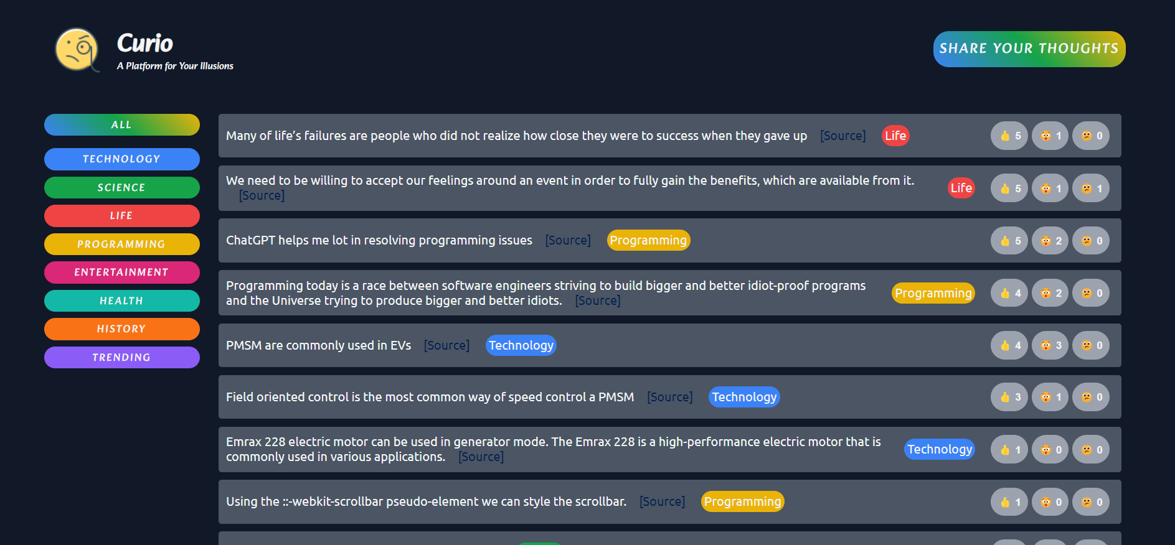1175x545 pixels.
Task: Click Programming tag on webkit-scrollbar fact
Action: point(742,502)
